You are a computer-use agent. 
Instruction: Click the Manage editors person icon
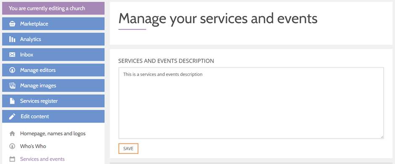pyautogui.click(x=12, y=70)
